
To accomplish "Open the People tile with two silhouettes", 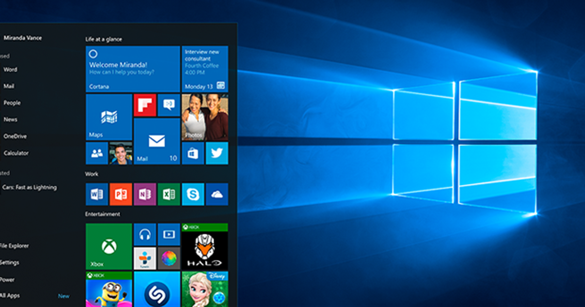I will tap(97, 153).
